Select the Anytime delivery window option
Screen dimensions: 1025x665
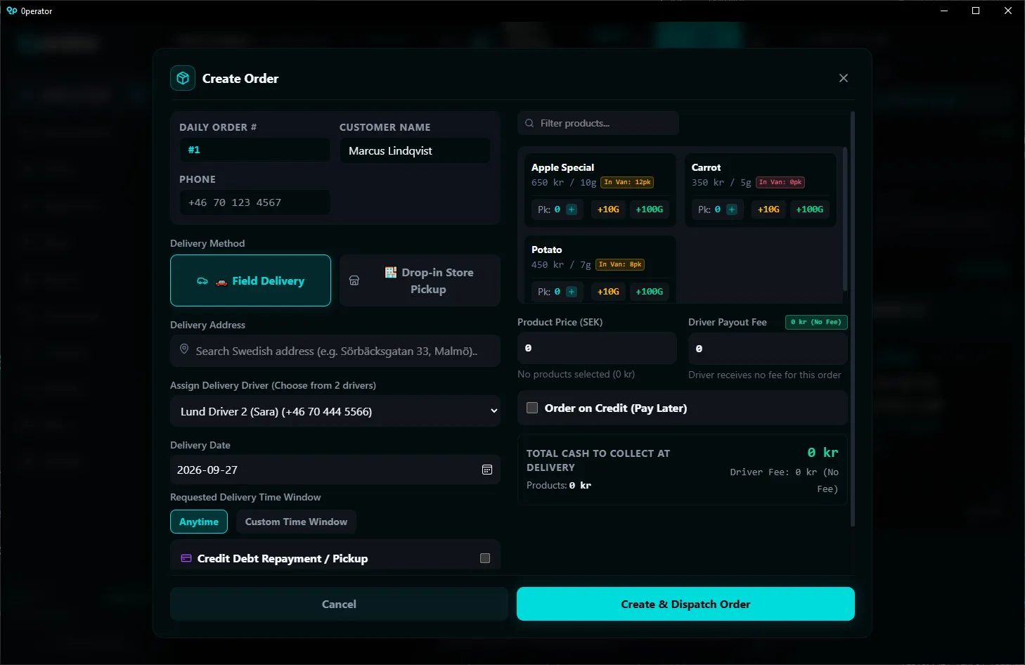(199, 522)
